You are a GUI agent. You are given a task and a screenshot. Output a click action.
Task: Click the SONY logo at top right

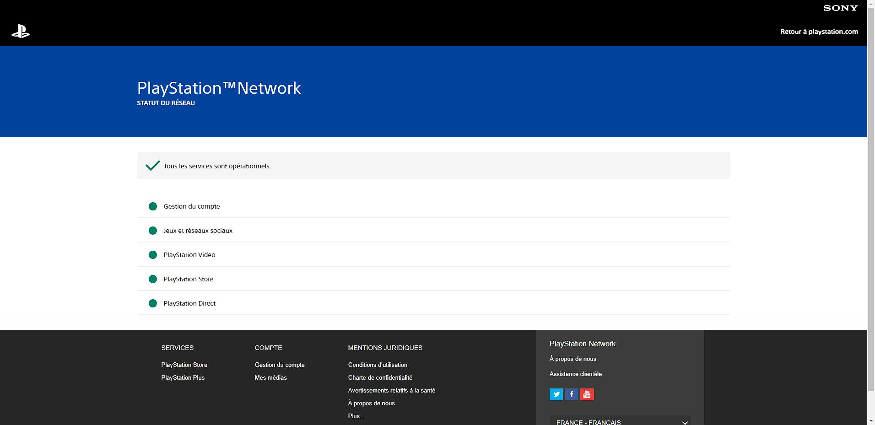click(840, 8)
